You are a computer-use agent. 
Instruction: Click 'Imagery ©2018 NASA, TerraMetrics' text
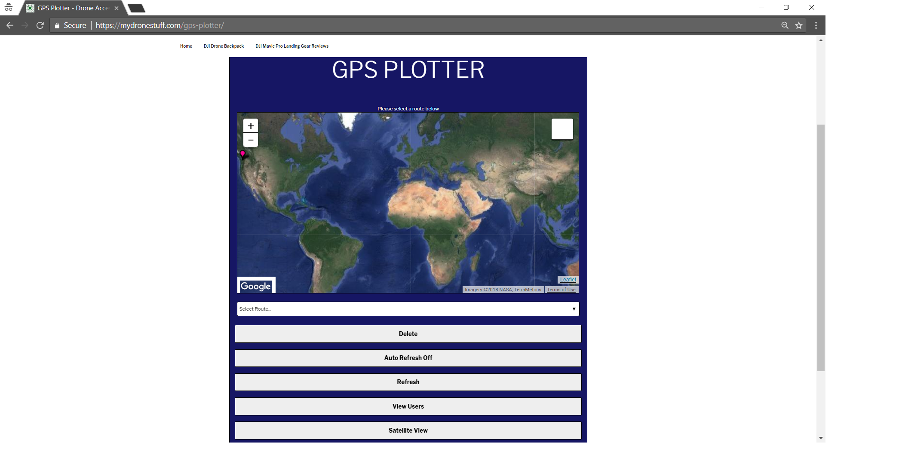(x=503, y=290)
